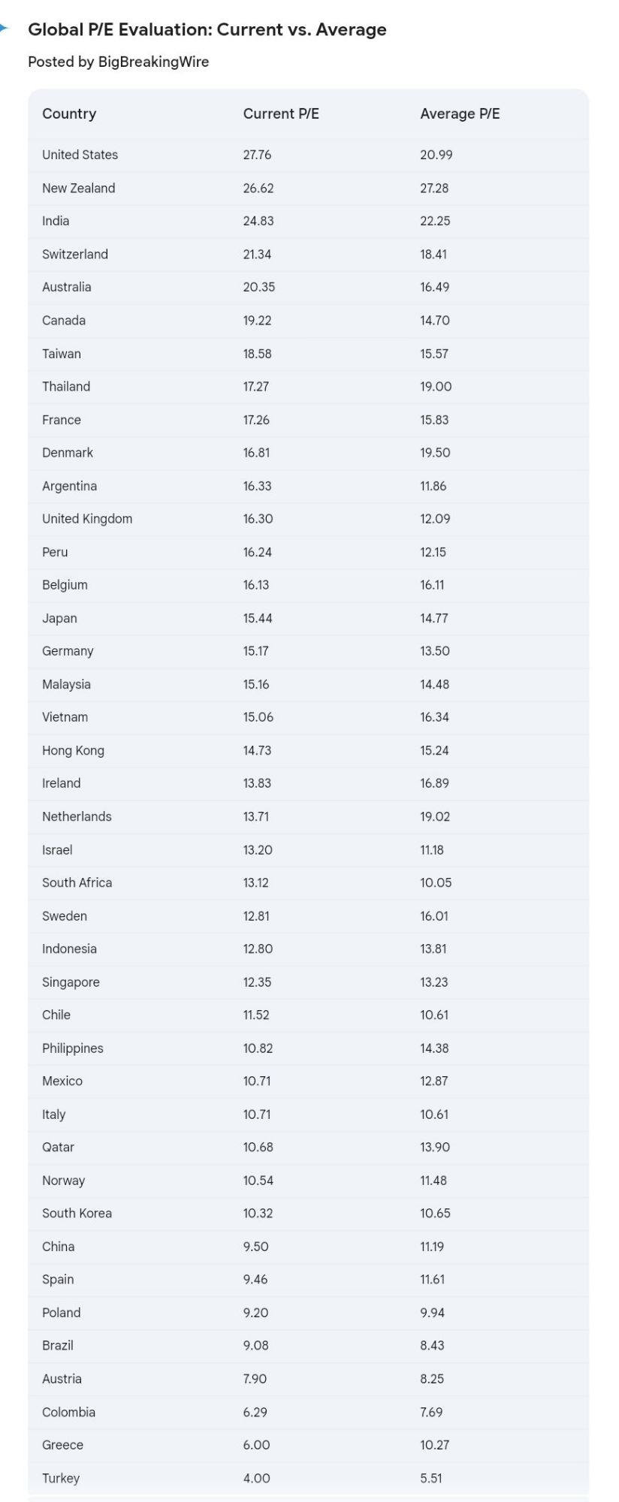Click the Posted by BigBreakingWire byline

(x=118, y=62)
